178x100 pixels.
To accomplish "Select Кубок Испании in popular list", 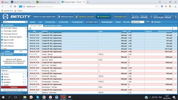I will tap(9, 43).
